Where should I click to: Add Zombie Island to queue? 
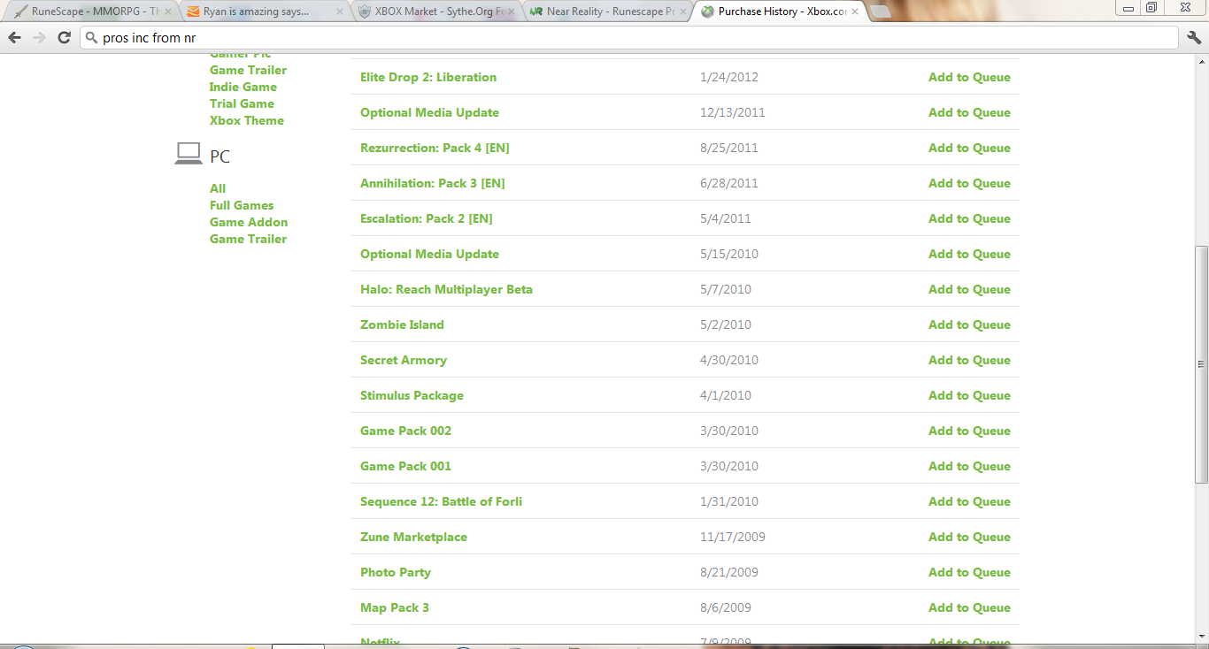969,324
